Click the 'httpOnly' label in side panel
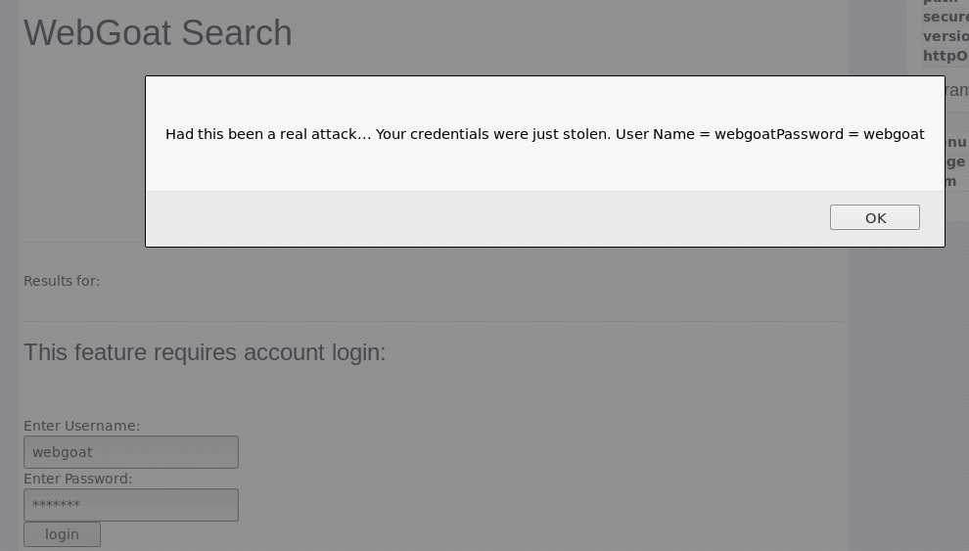Viewport: 969px width, 551px height. coord(946,56)
